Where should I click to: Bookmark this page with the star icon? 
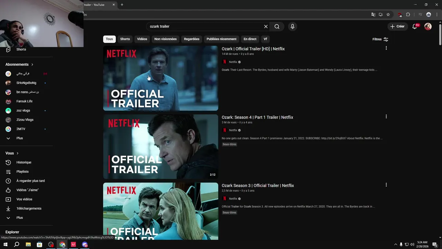click(x=388, y=15)
